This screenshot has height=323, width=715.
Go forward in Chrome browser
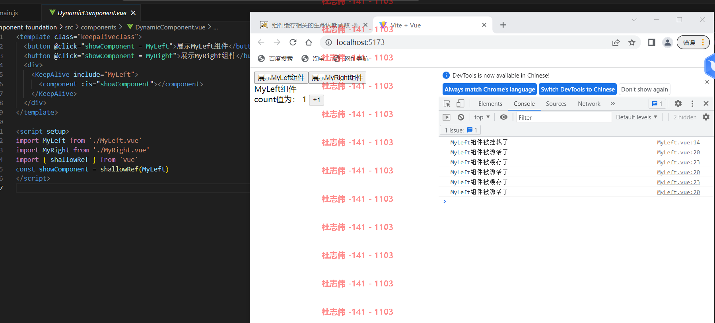[x=277, y=42]
